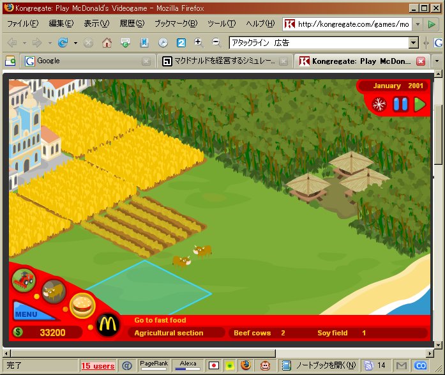Open the McDonald's golden arches headquarters icon
Screen dimensions: 445x375
point(108,325)
